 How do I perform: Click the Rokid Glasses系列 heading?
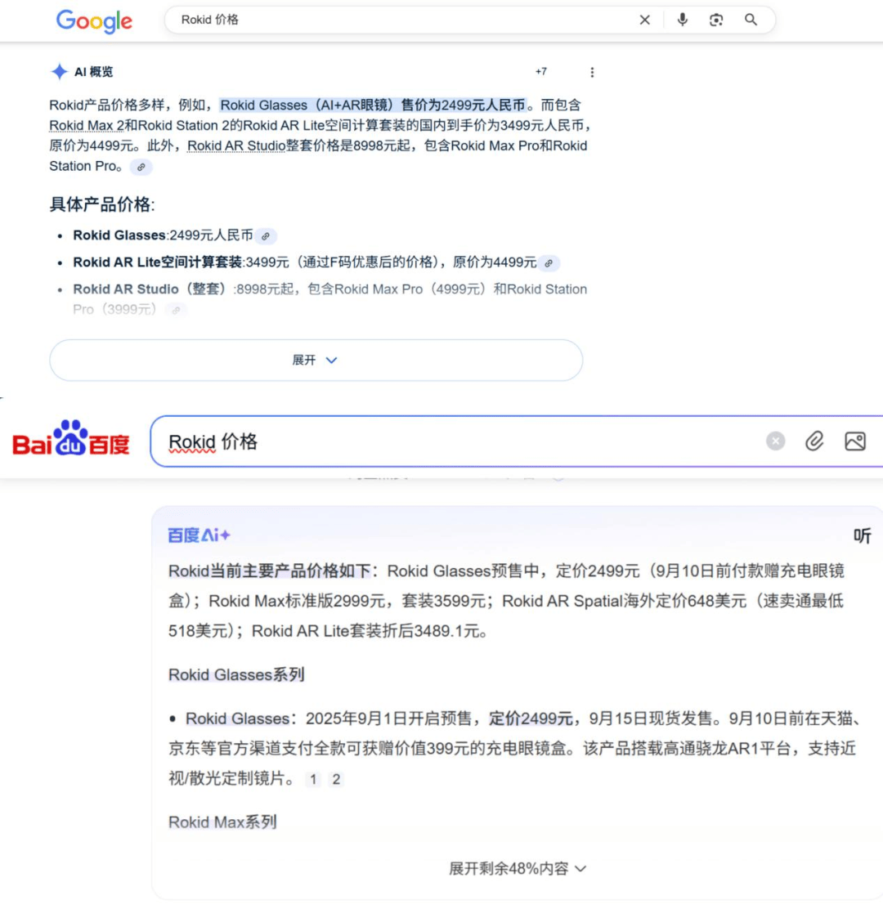tap(236, 674)
